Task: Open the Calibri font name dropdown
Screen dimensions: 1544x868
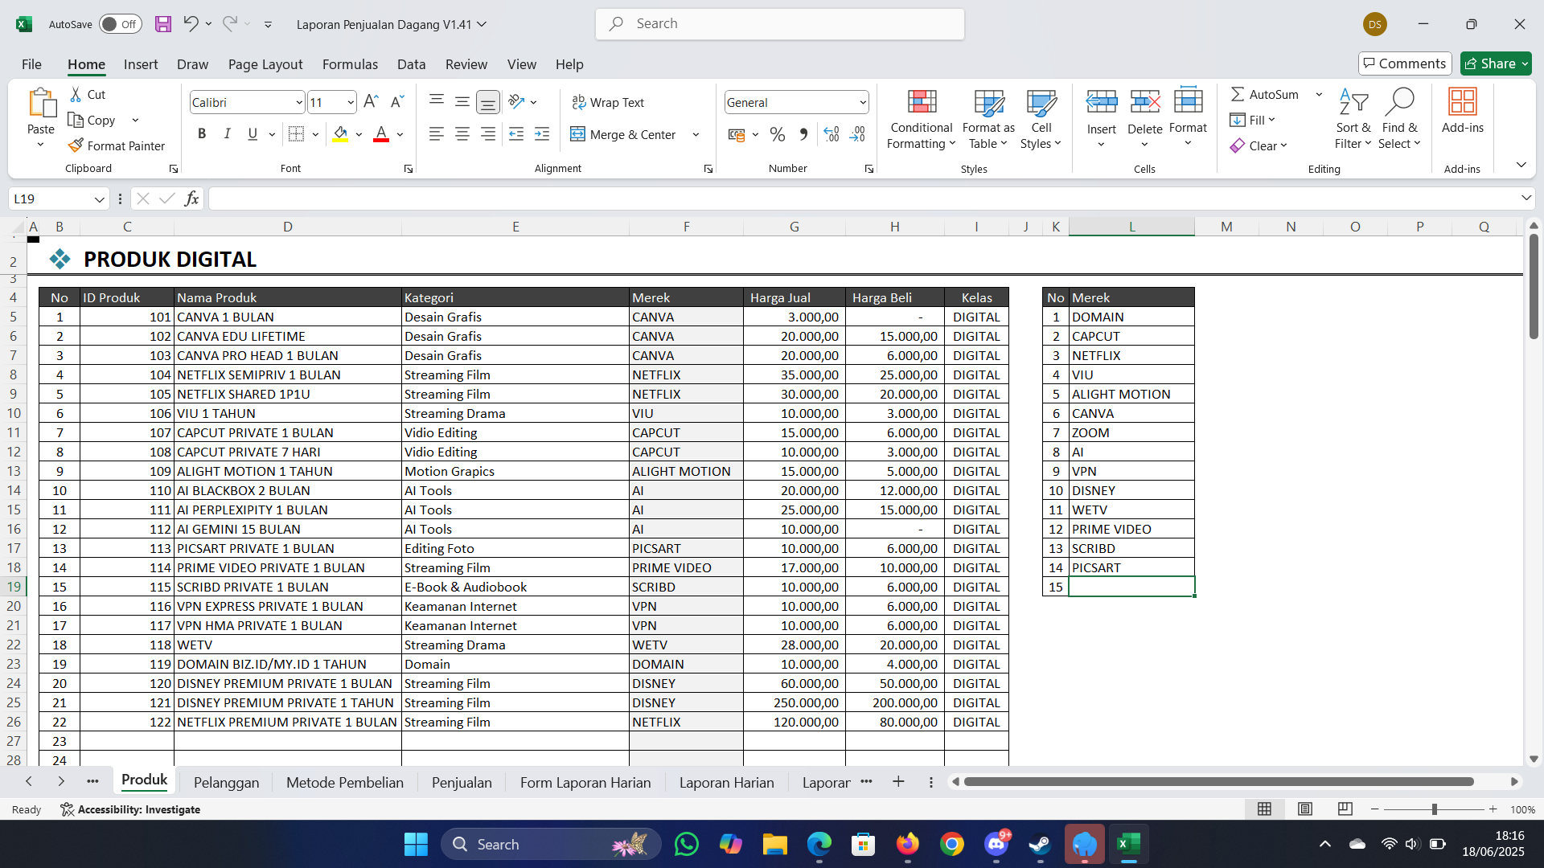Action: (x=298, y=102)
